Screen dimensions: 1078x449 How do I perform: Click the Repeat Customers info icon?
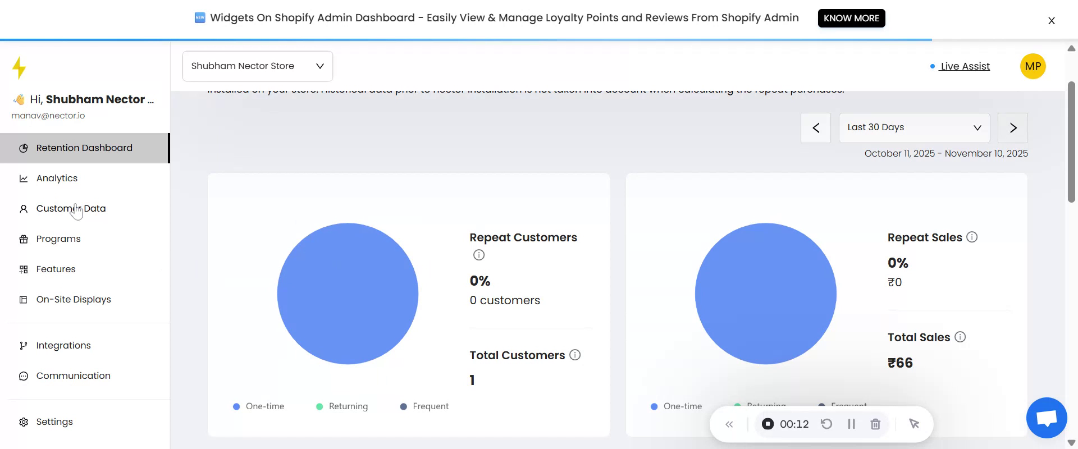click(x=478, y=255)
